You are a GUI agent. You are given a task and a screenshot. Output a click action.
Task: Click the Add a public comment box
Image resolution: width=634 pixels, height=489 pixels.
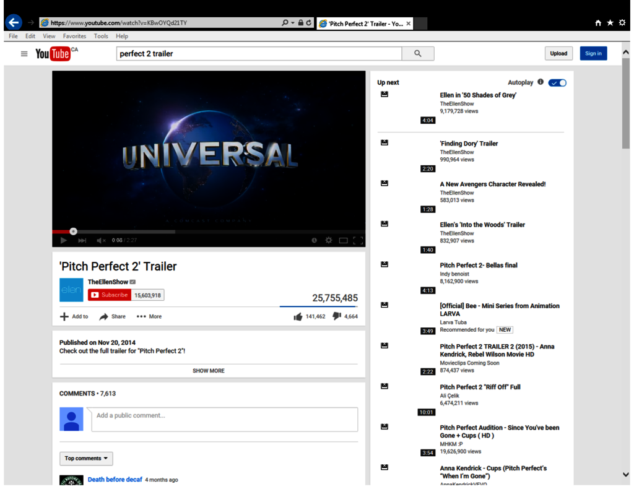point(225,420)
